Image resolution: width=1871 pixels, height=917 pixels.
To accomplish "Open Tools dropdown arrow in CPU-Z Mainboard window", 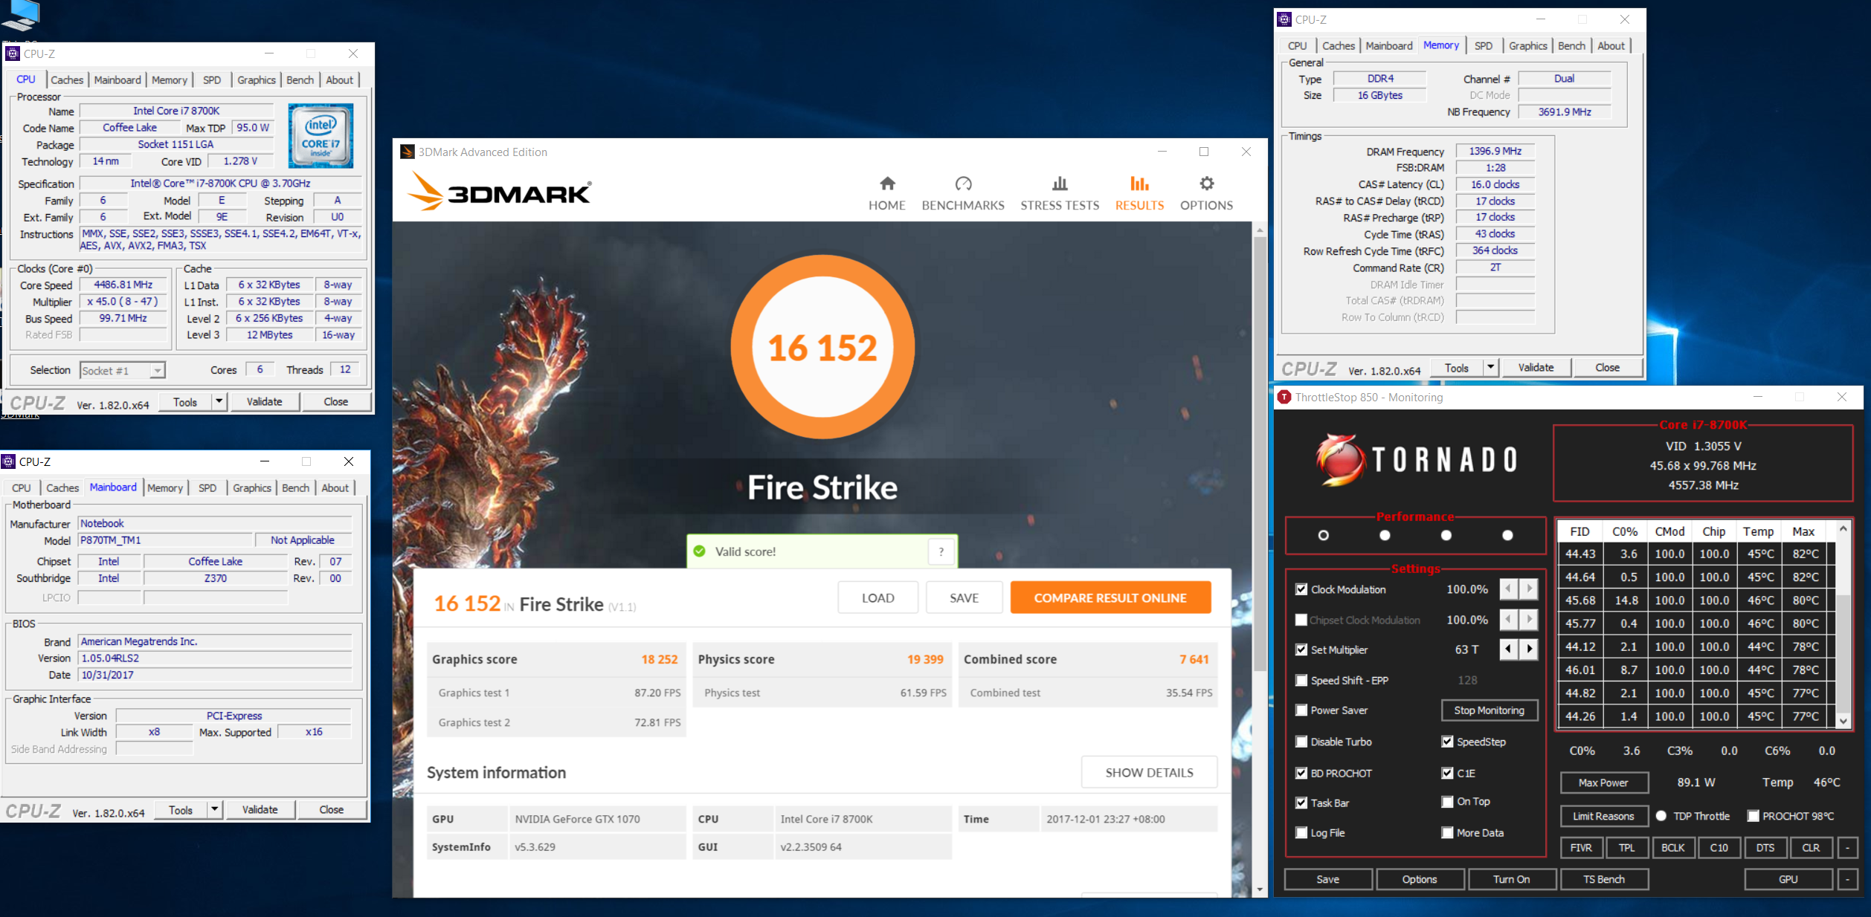I will (x=214, y=809).
